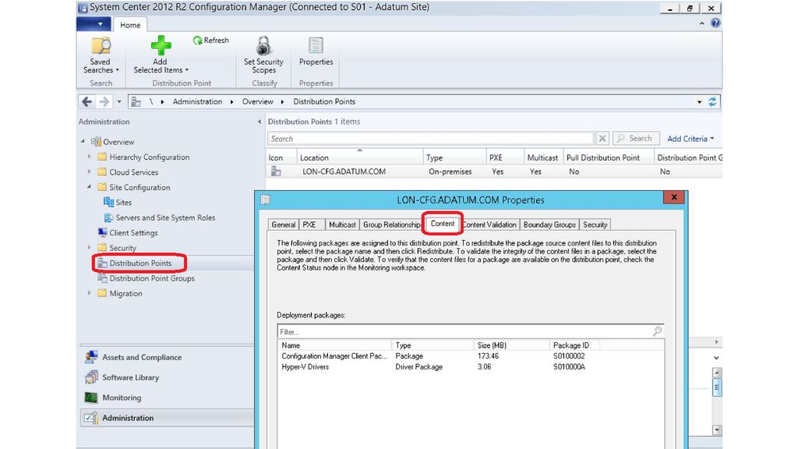This screenshot has height=449, width=798.
Task: Select the Distribution Points node
Action: point(135,263)
